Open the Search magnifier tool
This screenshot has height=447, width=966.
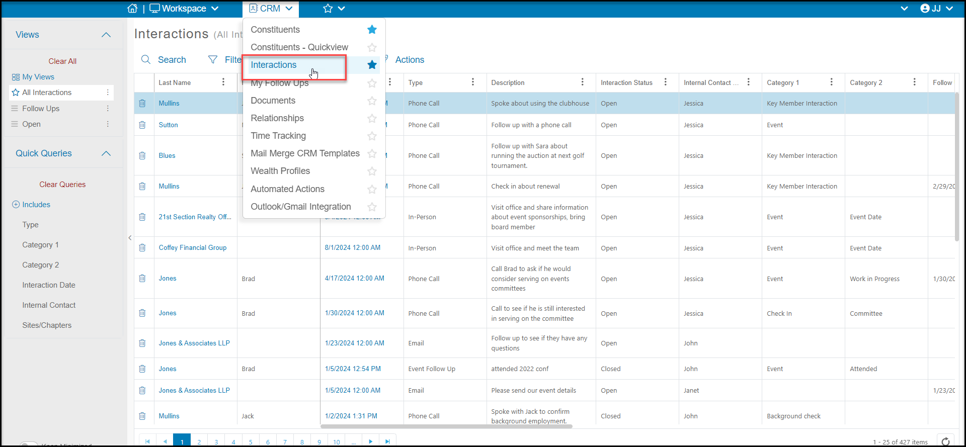click(x=146, y=59)
